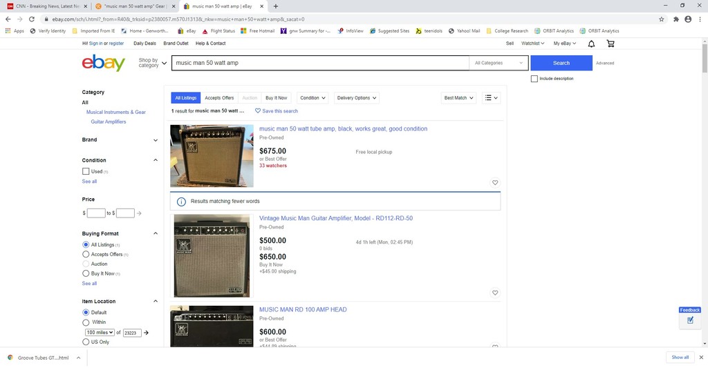Open the Best Match sort dropdown

459,98
